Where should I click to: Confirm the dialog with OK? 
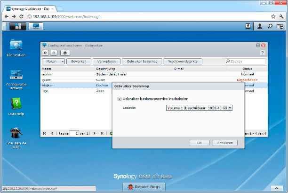click(x=199, y=143)
